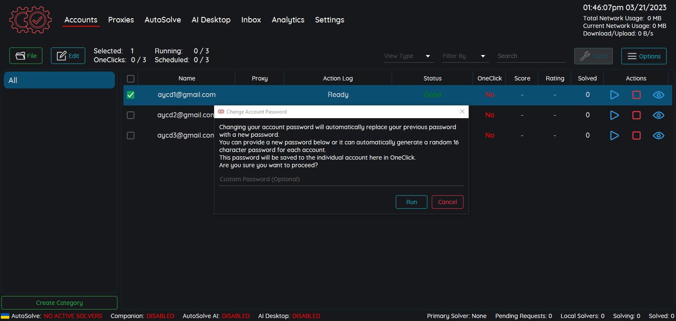Uncheck the aycd1@gmail.com row checkbox
The image size is (676, 321).
point(131,95)
